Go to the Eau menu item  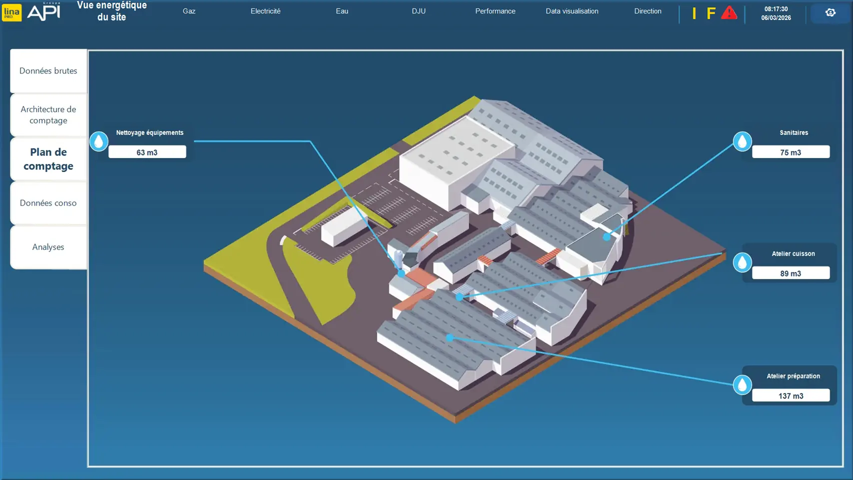point(342,11)
